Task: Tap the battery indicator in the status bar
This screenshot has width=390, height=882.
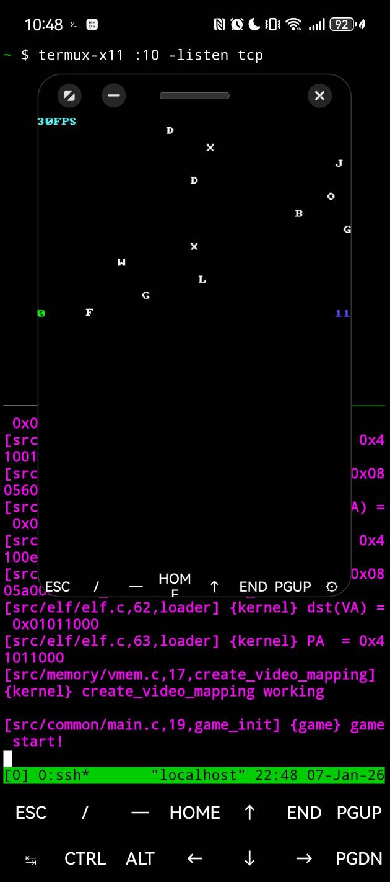Action: (342, 24)
